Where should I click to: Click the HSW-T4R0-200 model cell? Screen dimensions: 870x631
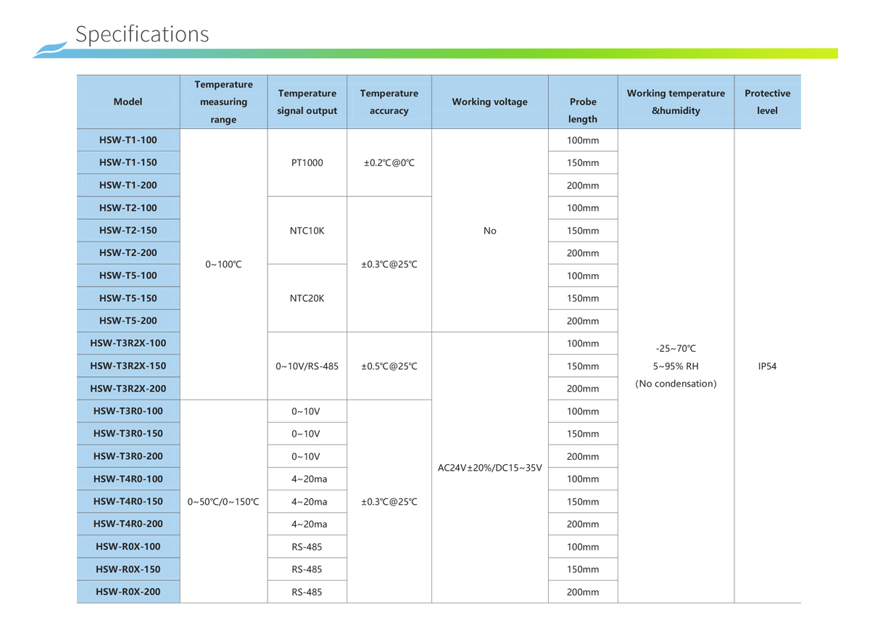pyautogui.click(x=128, y=524)
